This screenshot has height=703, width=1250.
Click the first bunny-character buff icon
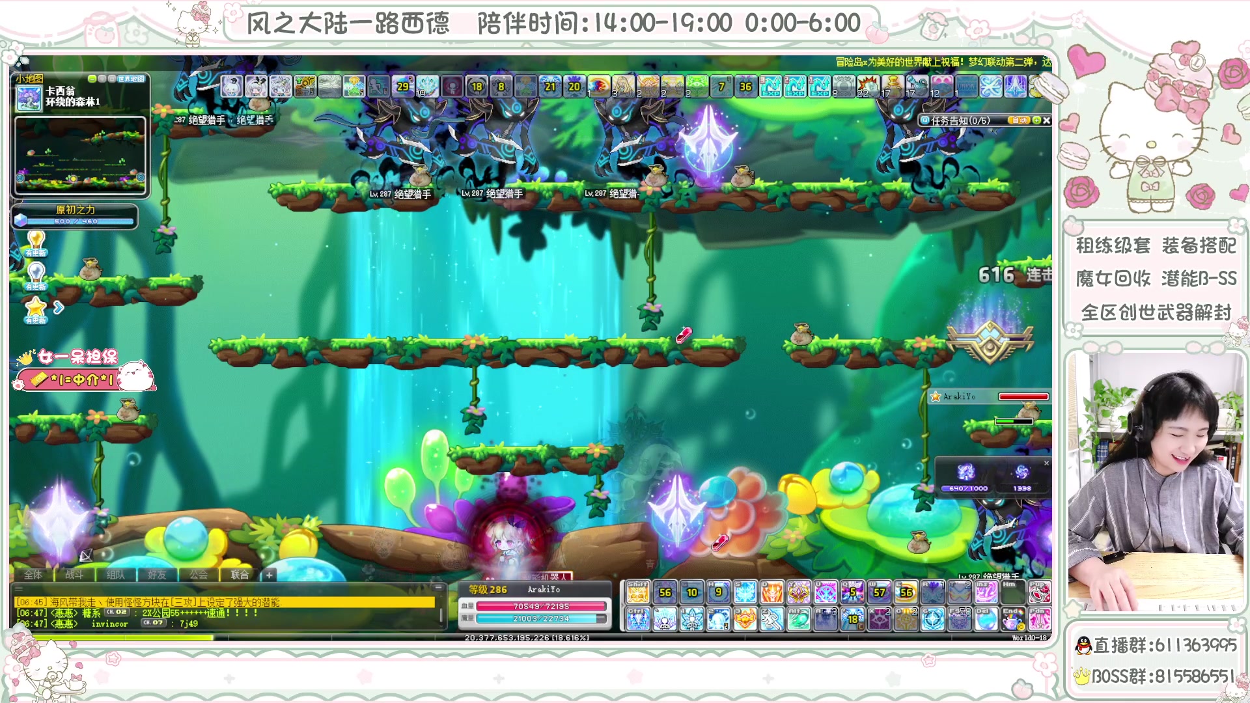(x=231, y=86)
